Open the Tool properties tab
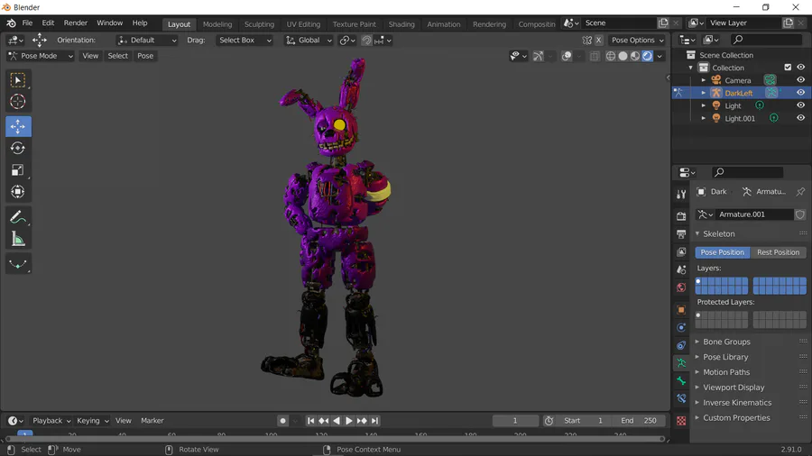This screenshot has height=456, width=812. click(x=681, y=195)
